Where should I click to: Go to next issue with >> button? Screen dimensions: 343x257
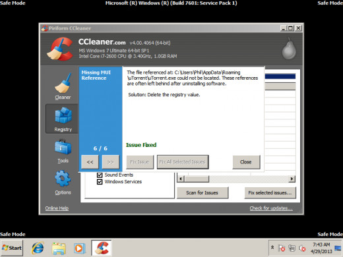pyautogui.click(x=111, y=162)
